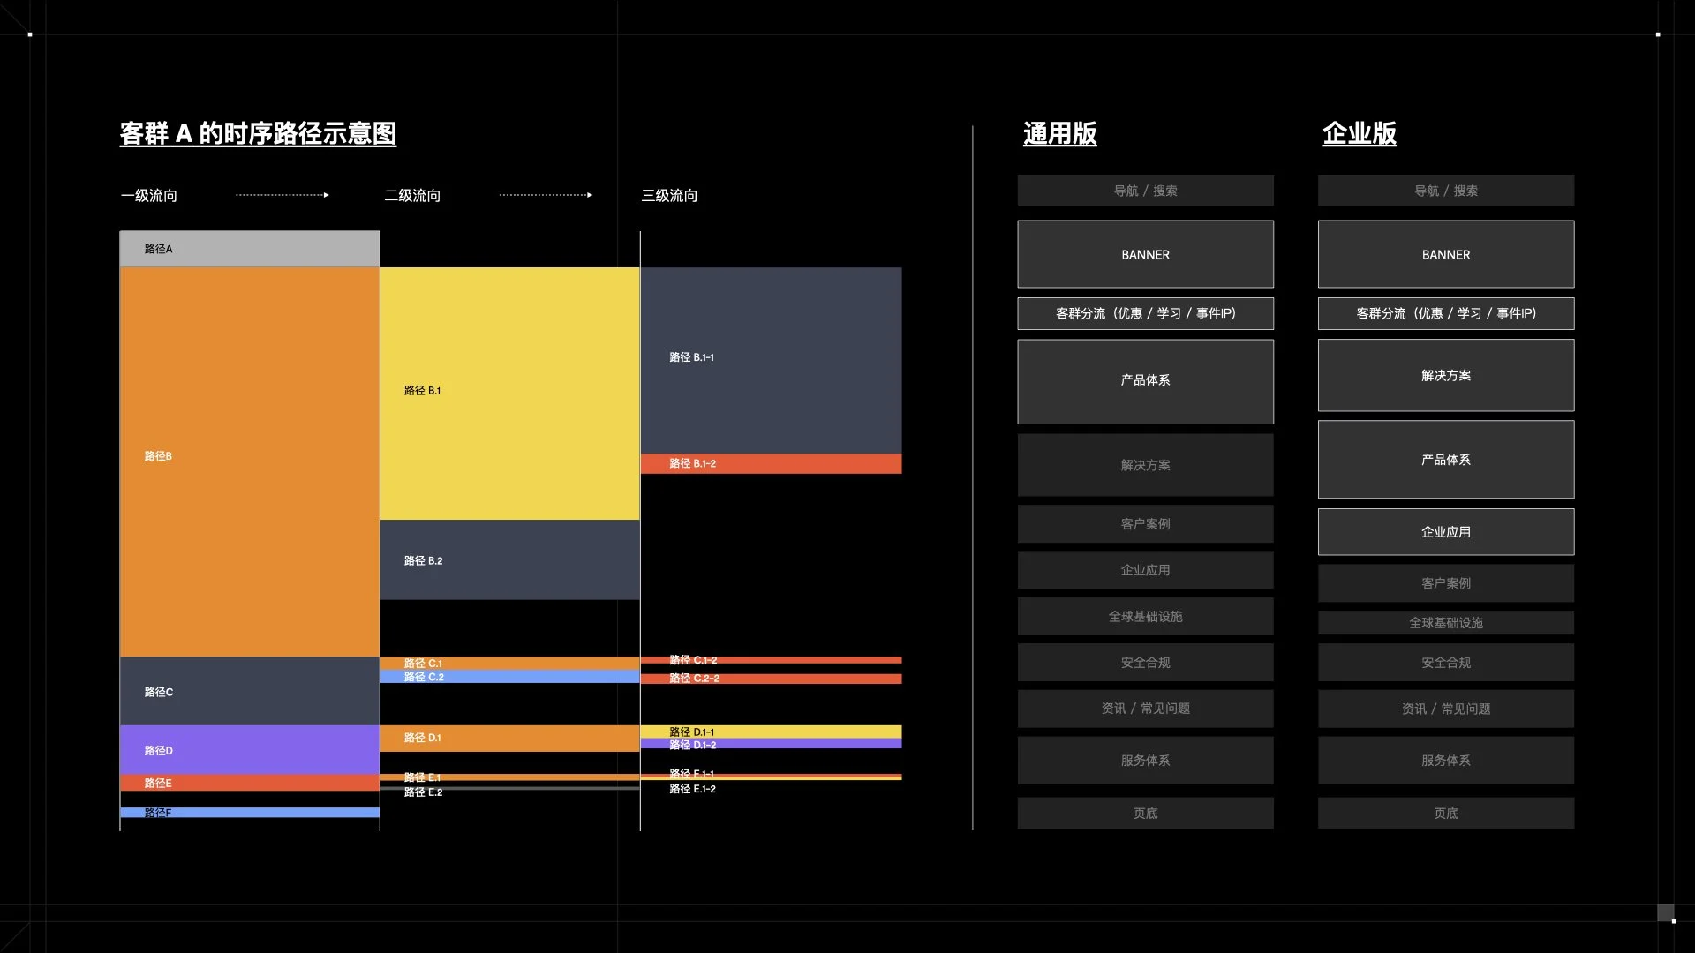The width and height of the screenshot is (1695, 953).
Task: Click the BANNER block under 企业版
Action: click(x=1445, y=254)
